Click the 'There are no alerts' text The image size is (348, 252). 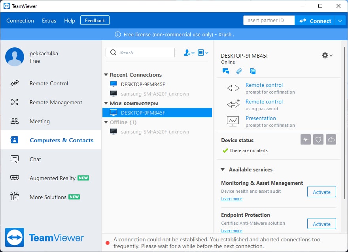[249, 150]
